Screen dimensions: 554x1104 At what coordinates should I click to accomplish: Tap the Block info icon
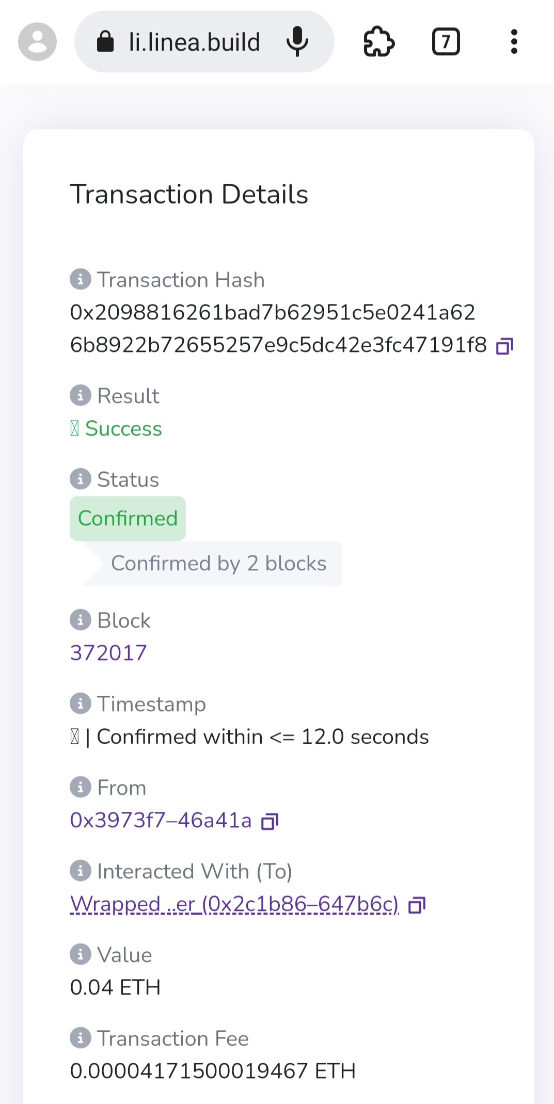[80, 620]
